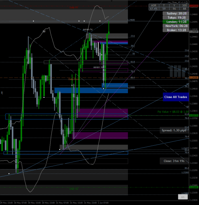The height and width of the screenshot is (205, 199).
Task: Select the NewYork: 06:28 clock label
Action: (x=176, y=26)
